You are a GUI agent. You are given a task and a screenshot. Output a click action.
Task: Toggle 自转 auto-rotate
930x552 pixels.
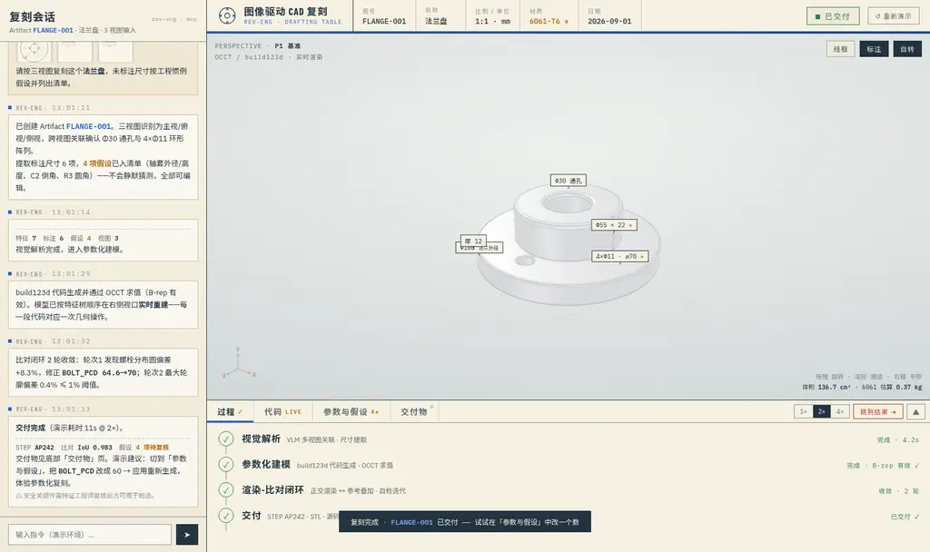[x=907, y=49]
